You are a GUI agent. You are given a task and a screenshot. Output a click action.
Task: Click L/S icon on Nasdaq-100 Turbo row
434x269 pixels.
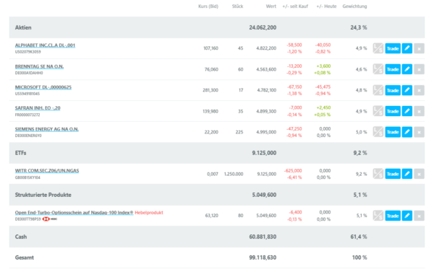(x=378, y=216)
